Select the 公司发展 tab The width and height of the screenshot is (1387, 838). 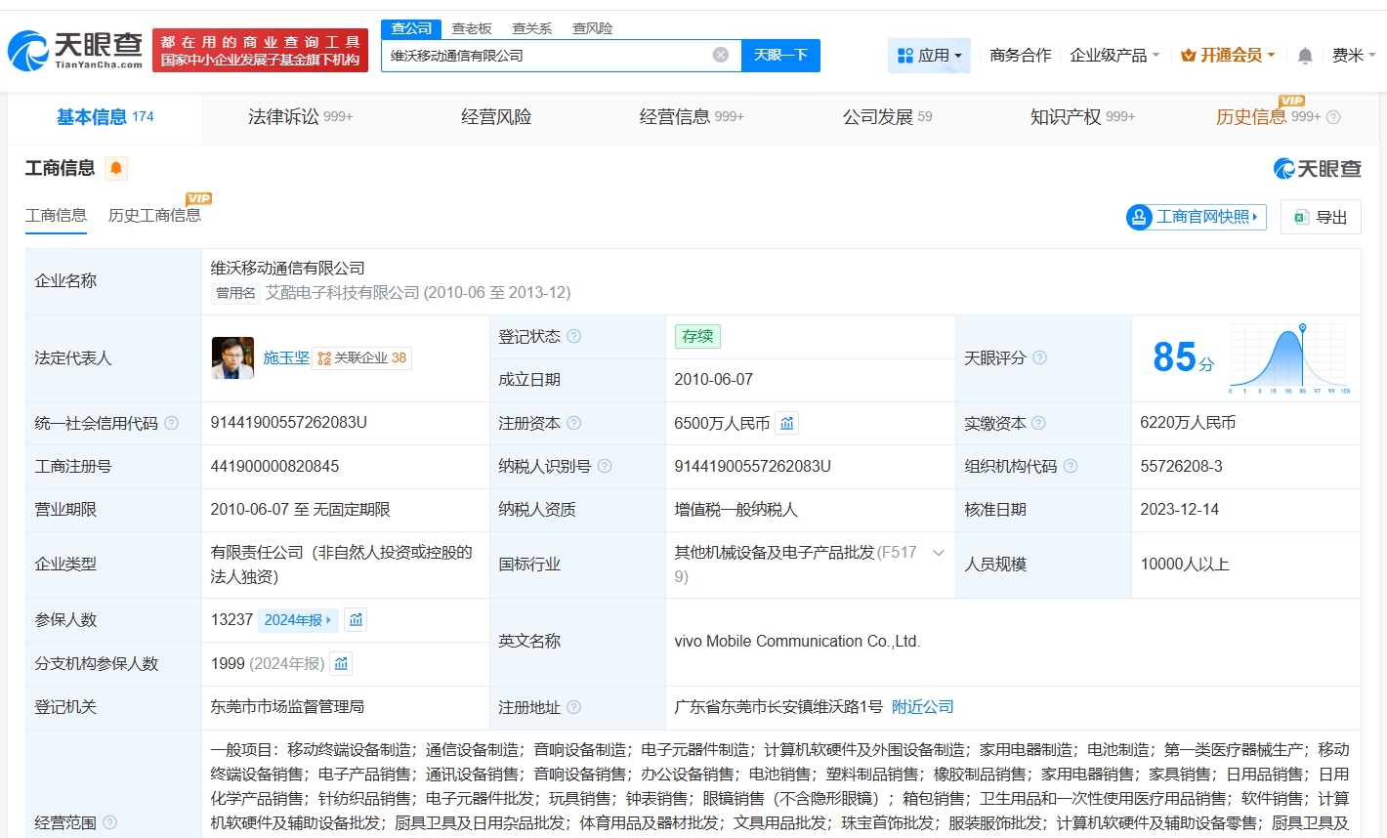point(887,117)
